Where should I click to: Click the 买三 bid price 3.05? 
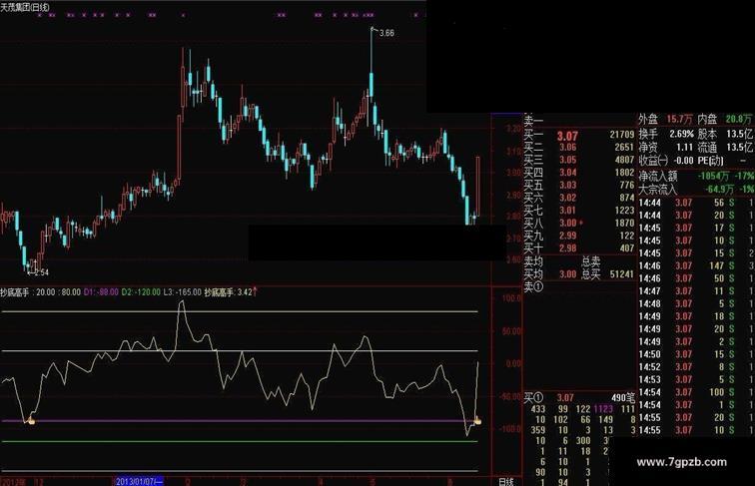click(x=568, y=160)
